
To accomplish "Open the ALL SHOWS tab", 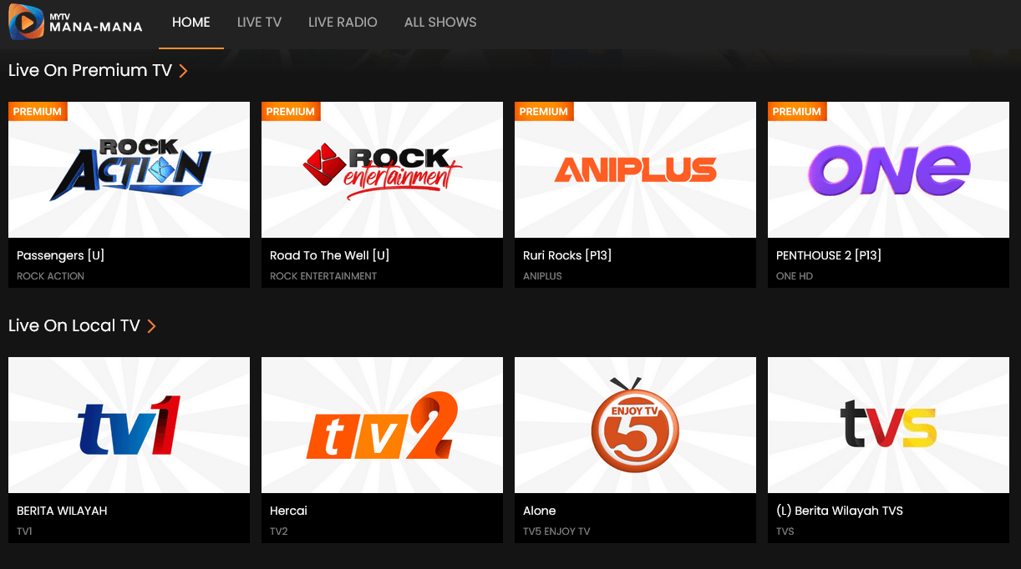I will coord(440,23).
